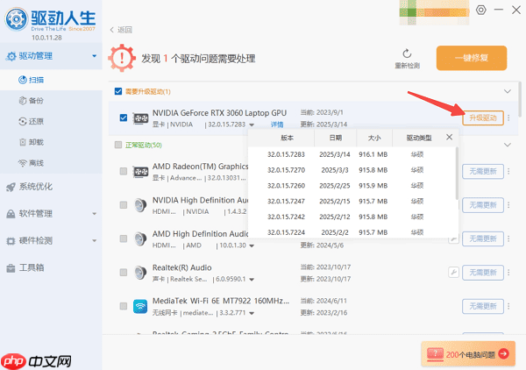526x370 pixels.
Task: Click main driver list vertical scrollbar
Action: coord(520,99)
